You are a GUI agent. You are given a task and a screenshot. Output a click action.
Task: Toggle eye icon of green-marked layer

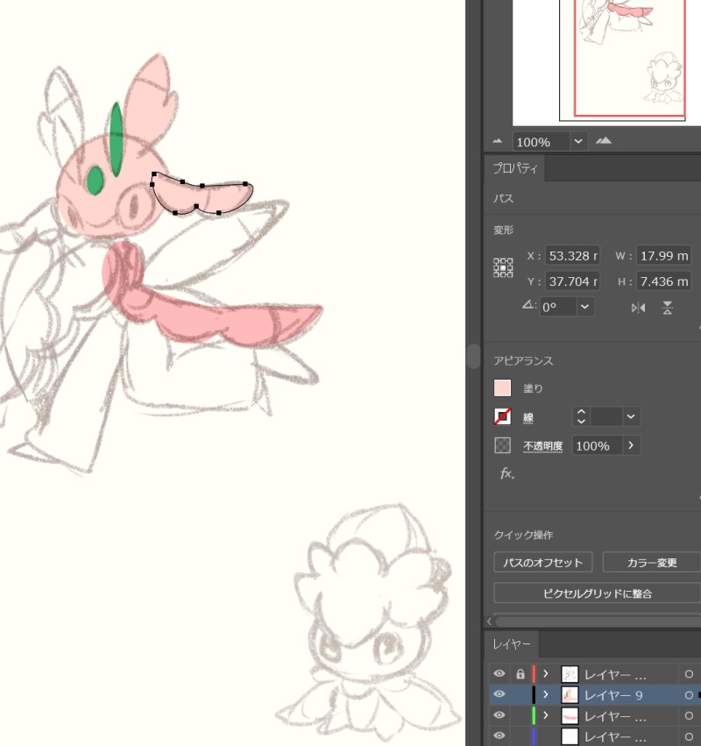coord(499,715)
